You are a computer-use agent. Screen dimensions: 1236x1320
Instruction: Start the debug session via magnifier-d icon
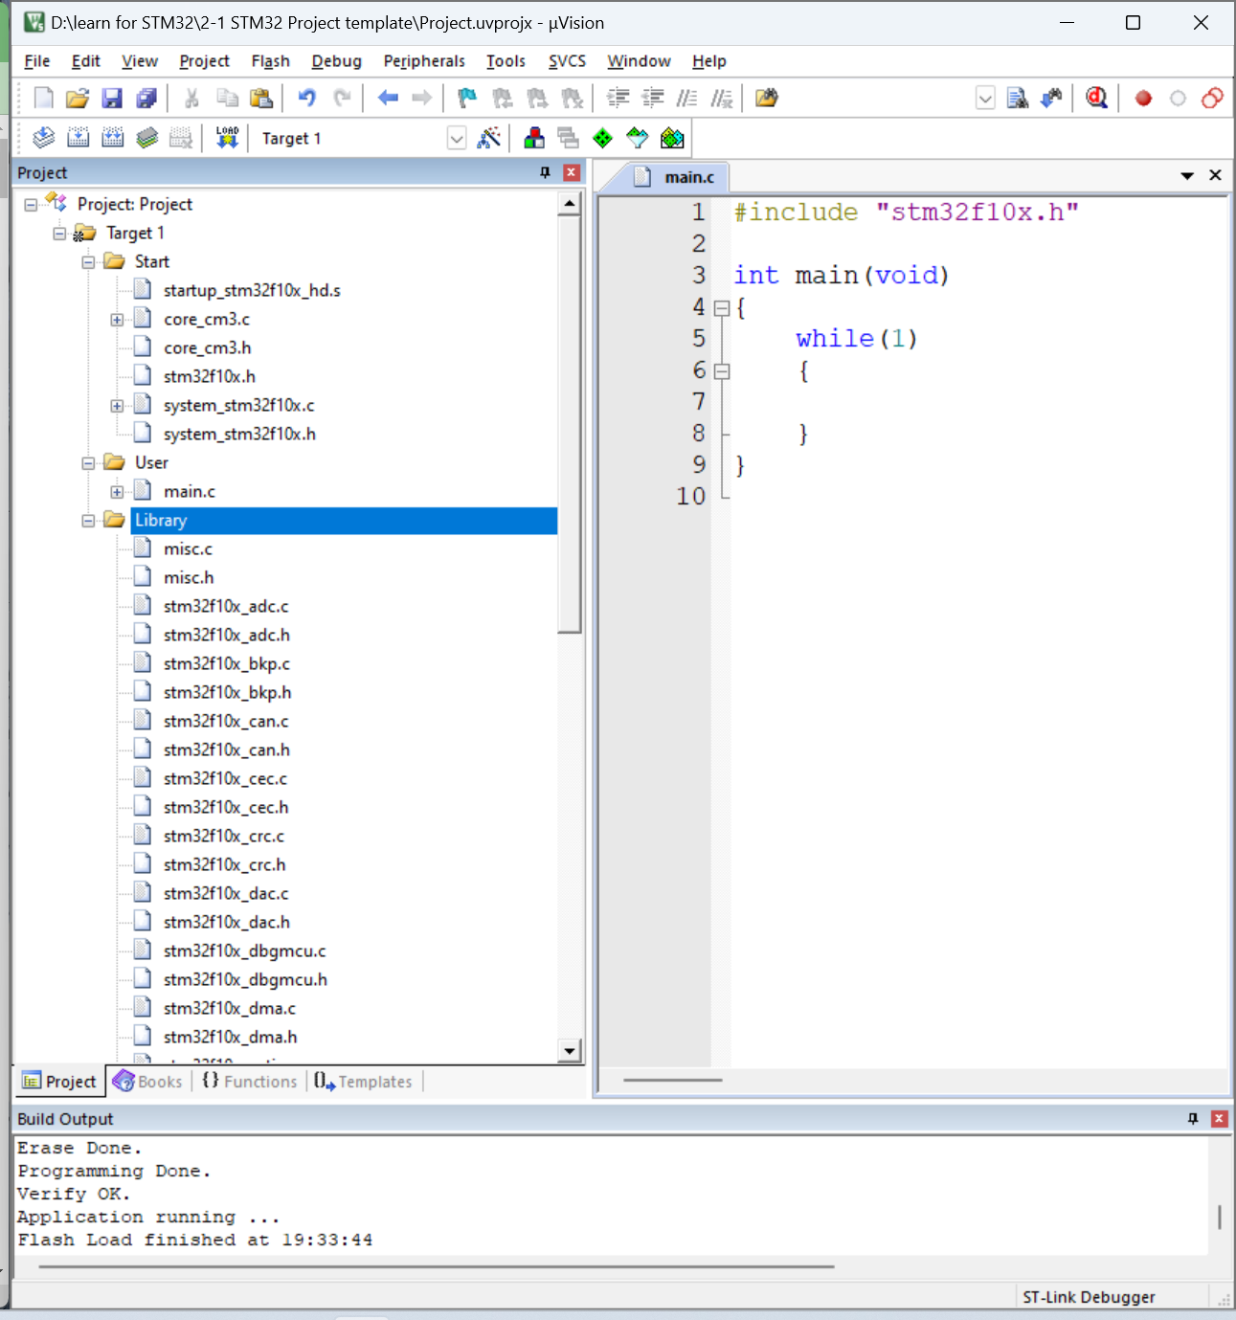click(x=1097, y=98)
